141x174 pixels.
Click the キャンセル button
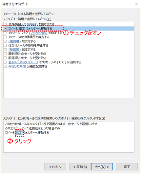point(55,166)
